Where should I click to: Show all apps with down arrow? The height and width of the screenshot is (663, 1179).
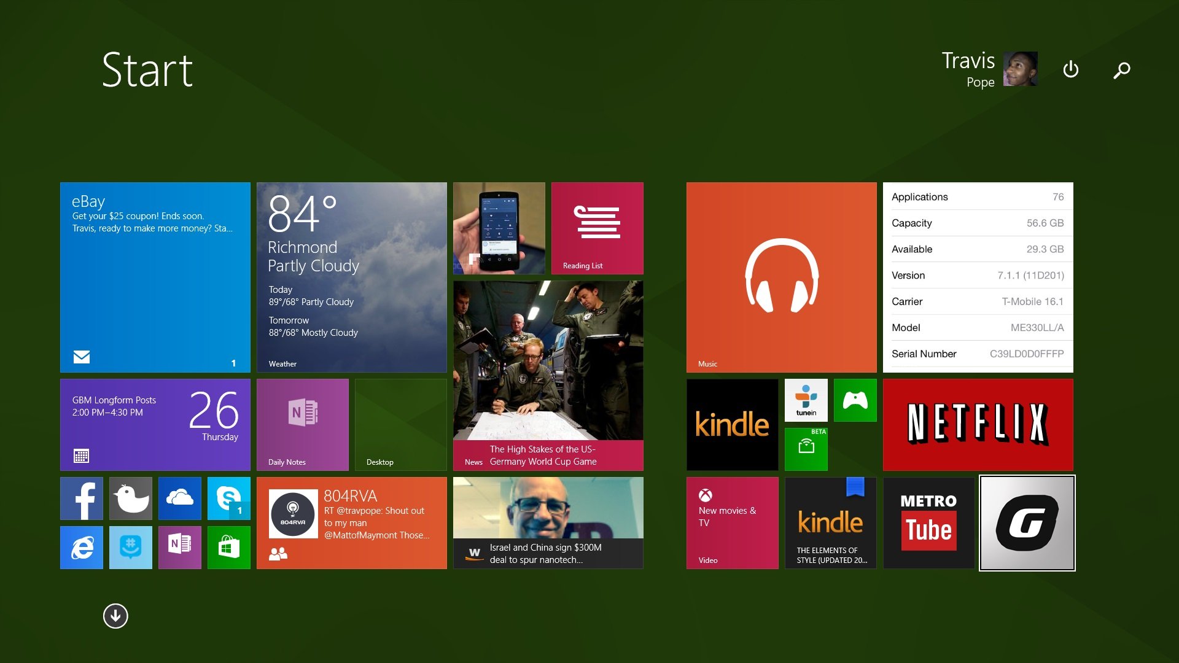[x=115, y=616]
